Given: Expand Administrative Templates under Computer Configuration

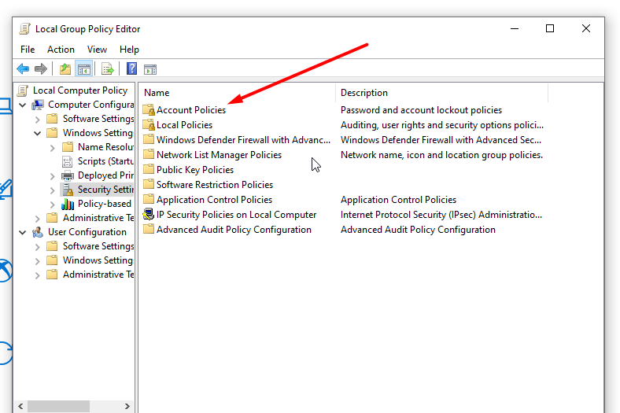Looking at the screenshot, I should (38, 219).
